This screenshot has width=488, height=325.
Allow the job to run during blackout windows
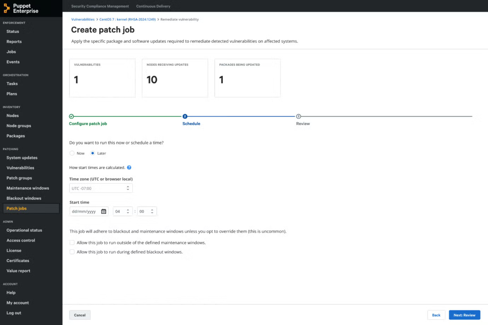[72, 252]
